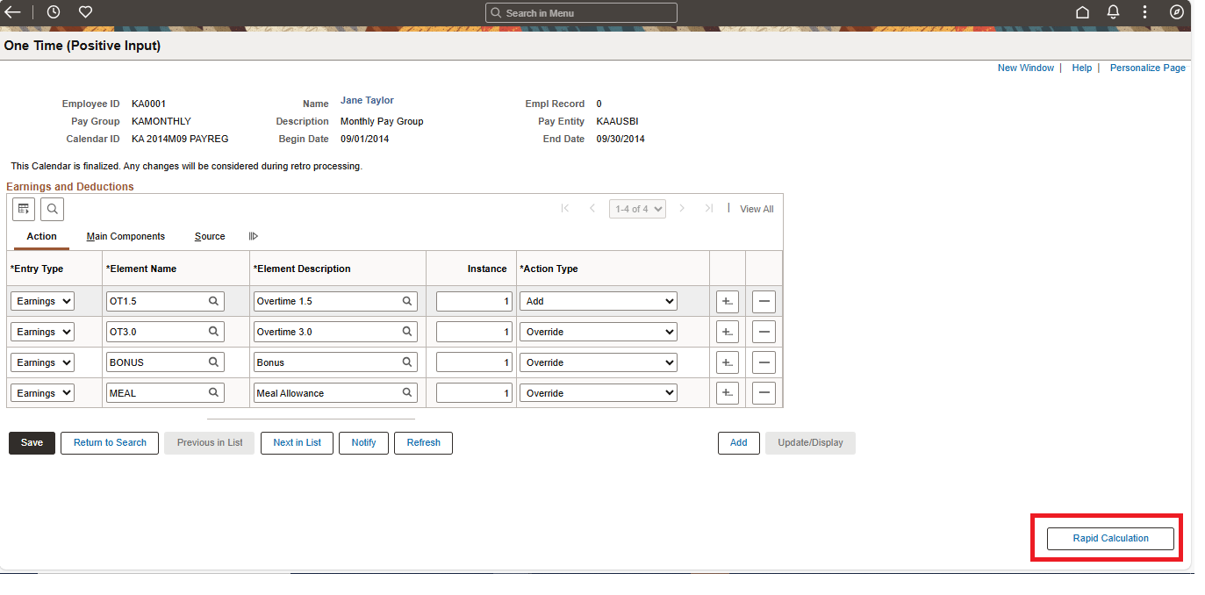Image resolution: width=1205 pixels, height=595 pixels.
Task: Switch to the Main Components tab
Action: click(x=126, y=236)
